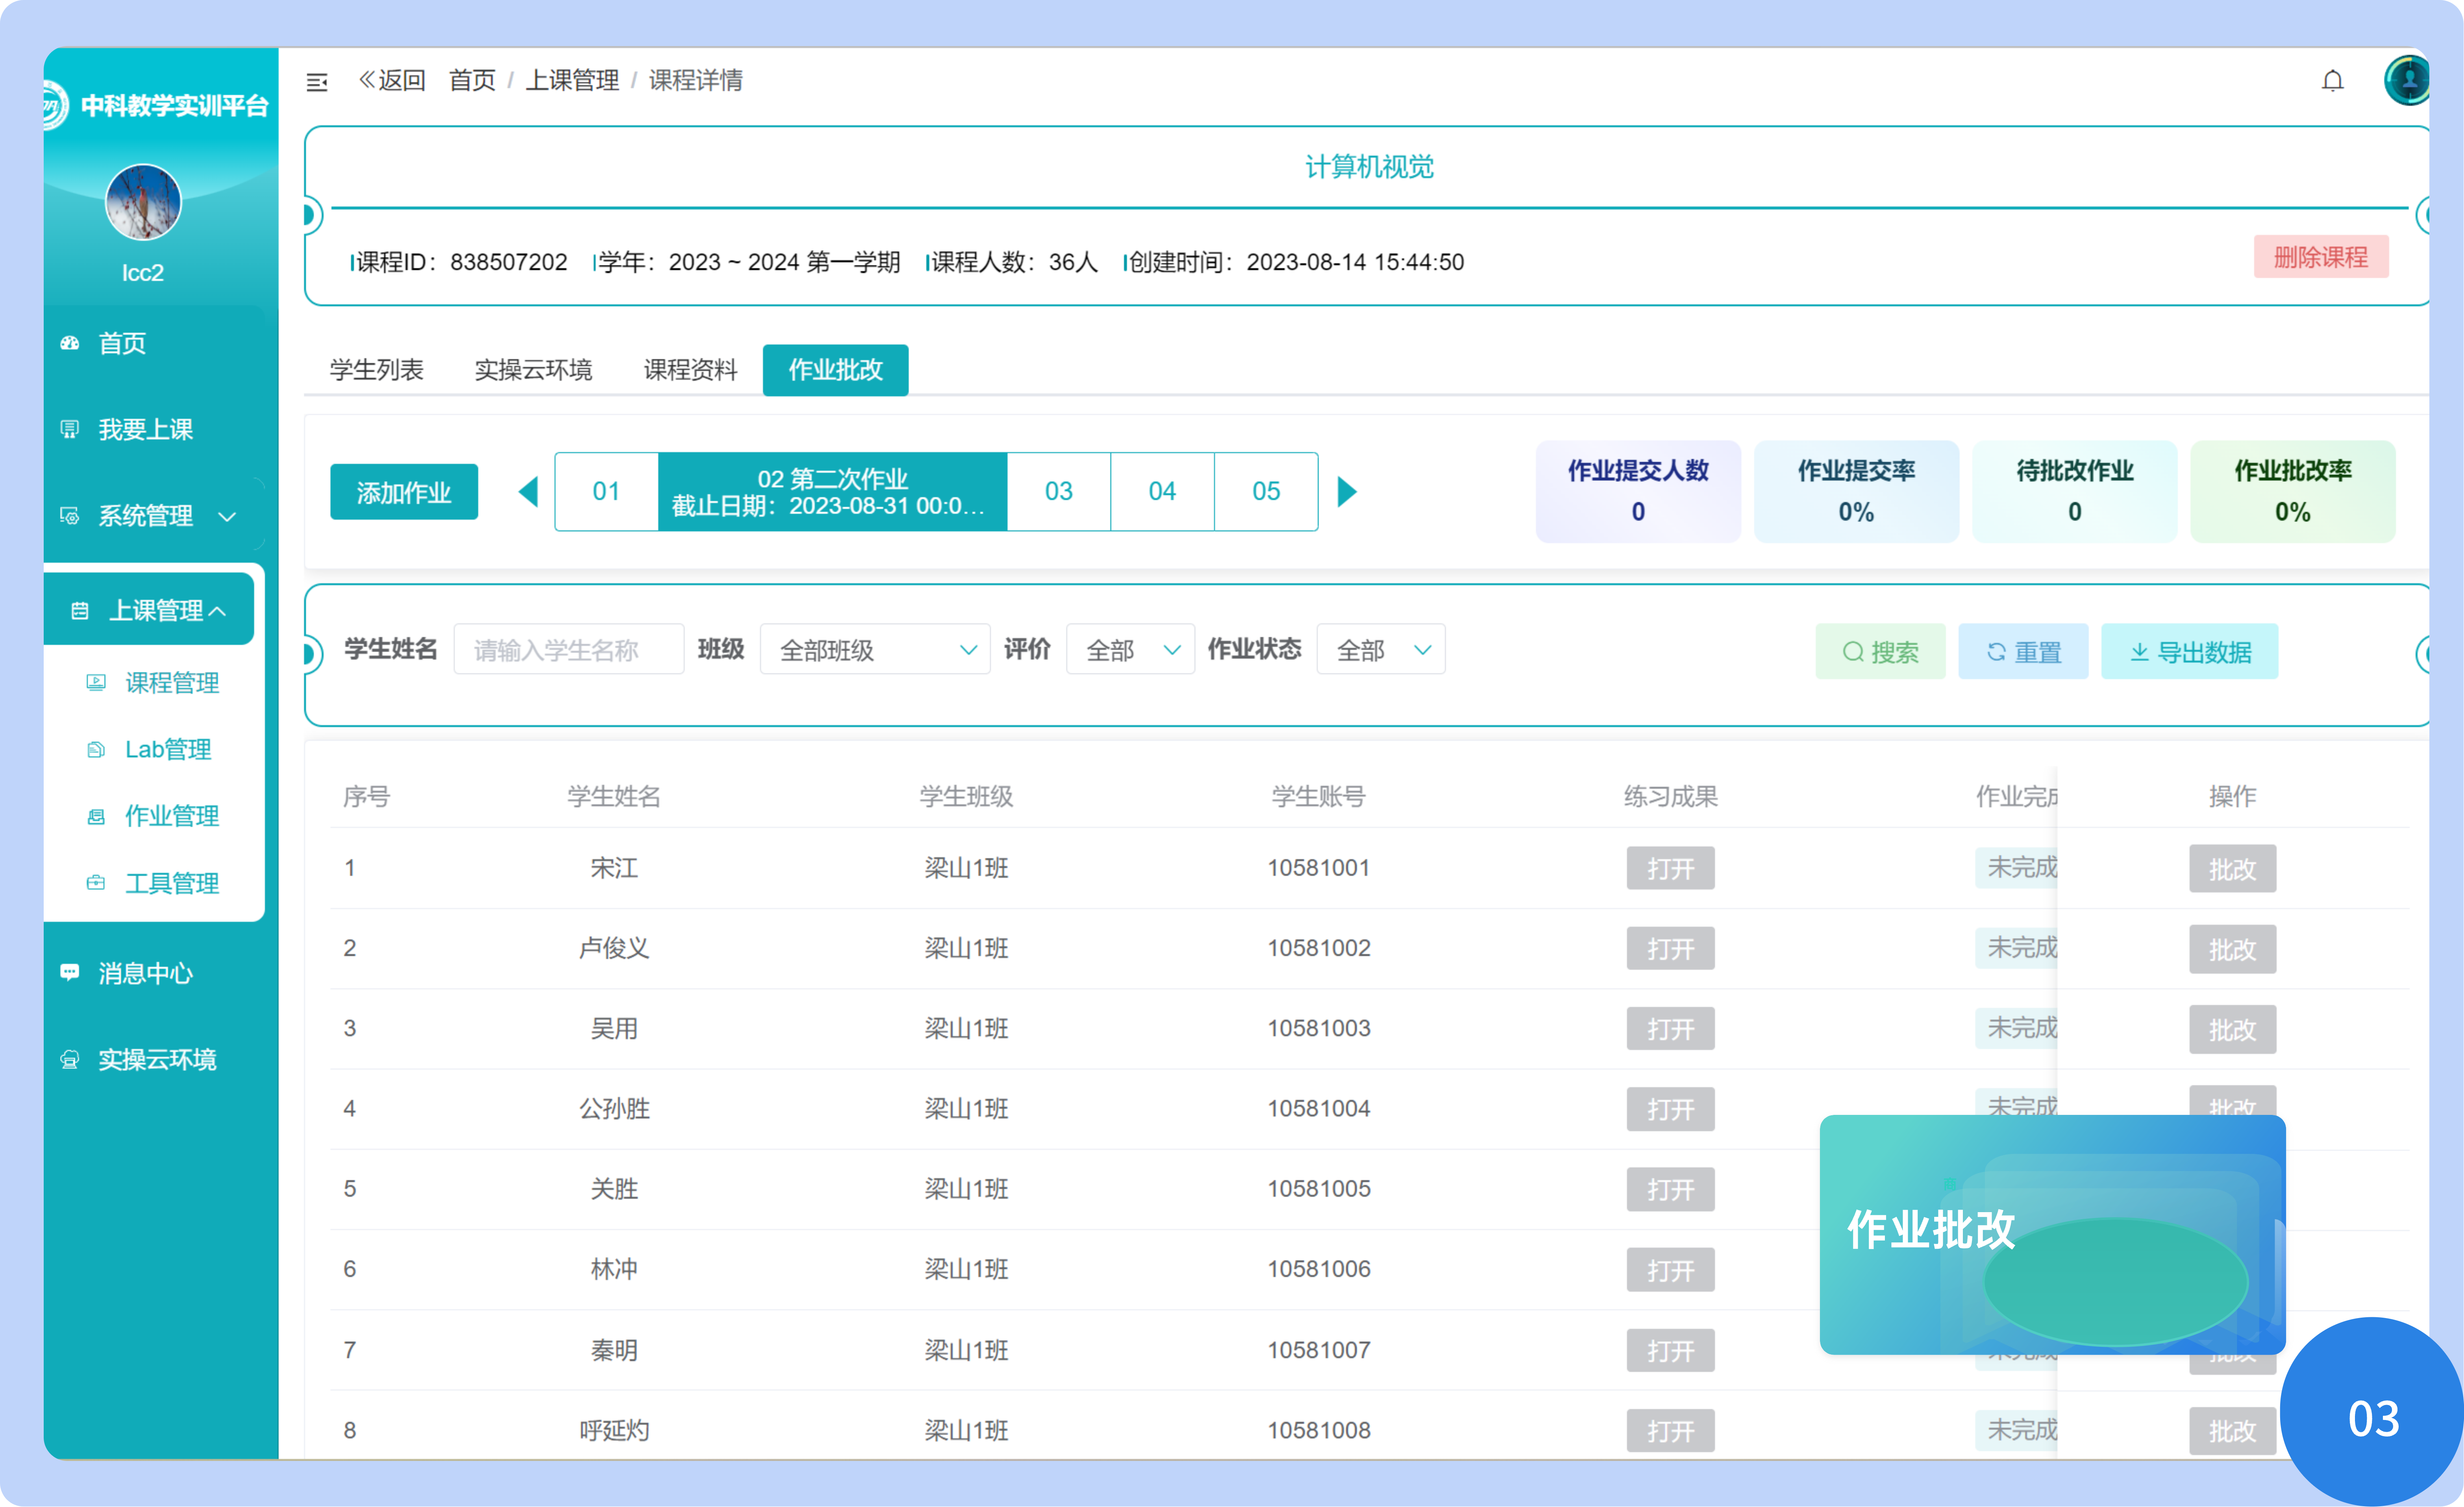This screenshot has width=2464, height=1507.
Task: Open 首页 in the sidebar
Action: [122, 343]
